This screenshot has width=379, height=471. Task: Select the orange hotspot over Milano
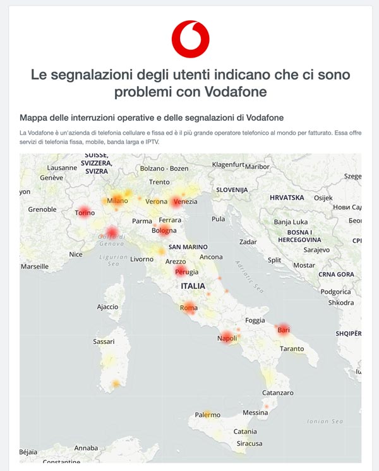pyautogui.click(x=117, y=199)
